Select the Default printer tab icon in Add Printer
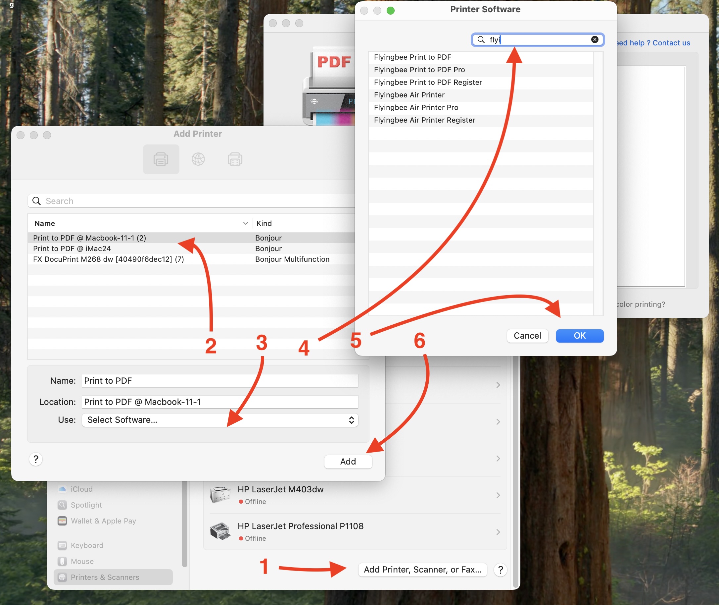Image resolution: width=719 pixels, height=605 pixels. [161, 159]
